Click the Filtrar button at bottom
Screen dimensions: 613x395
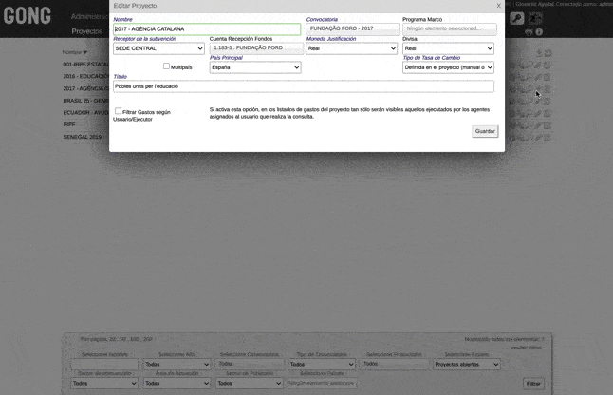(533, 384)
